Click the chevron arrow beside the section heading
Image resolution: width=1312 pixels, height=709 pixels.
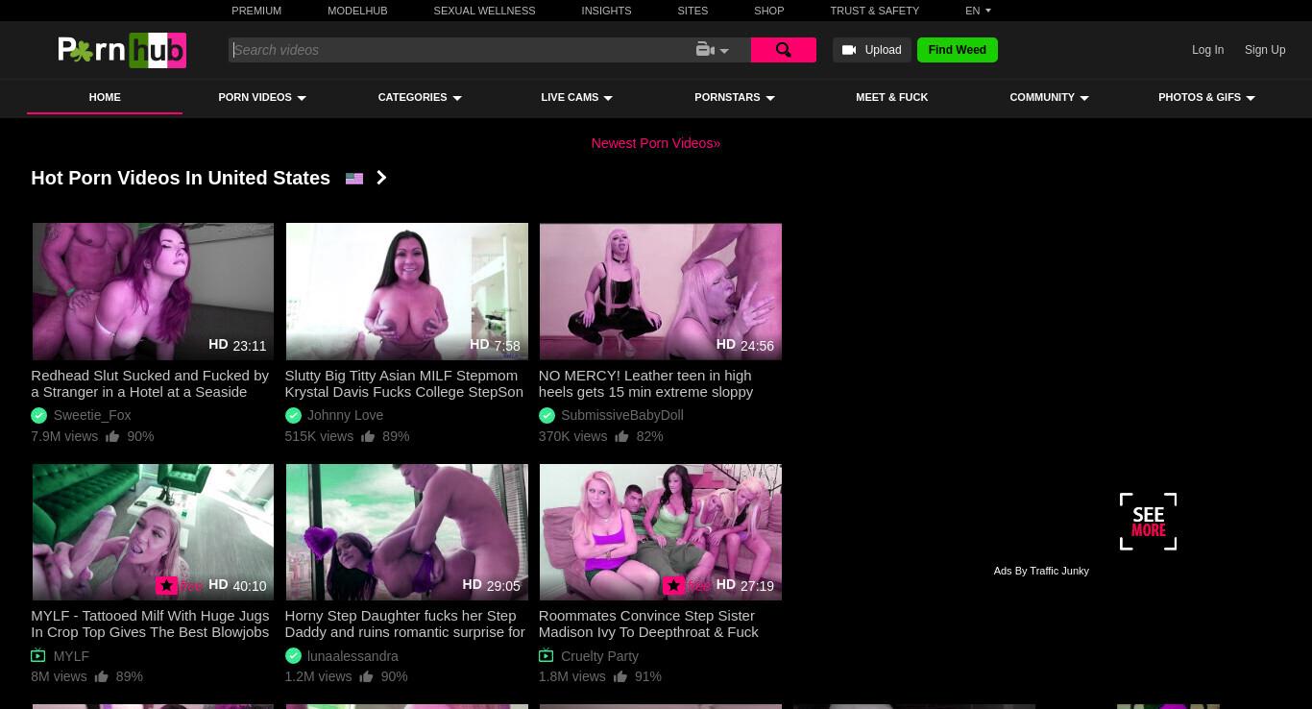(381, 178)
